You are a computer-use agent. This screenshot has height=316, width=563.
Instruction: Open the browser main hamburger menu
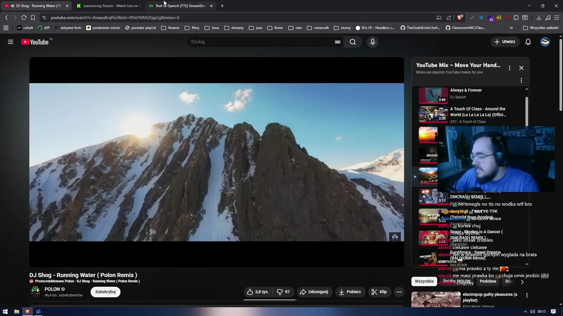pos(556,18)
